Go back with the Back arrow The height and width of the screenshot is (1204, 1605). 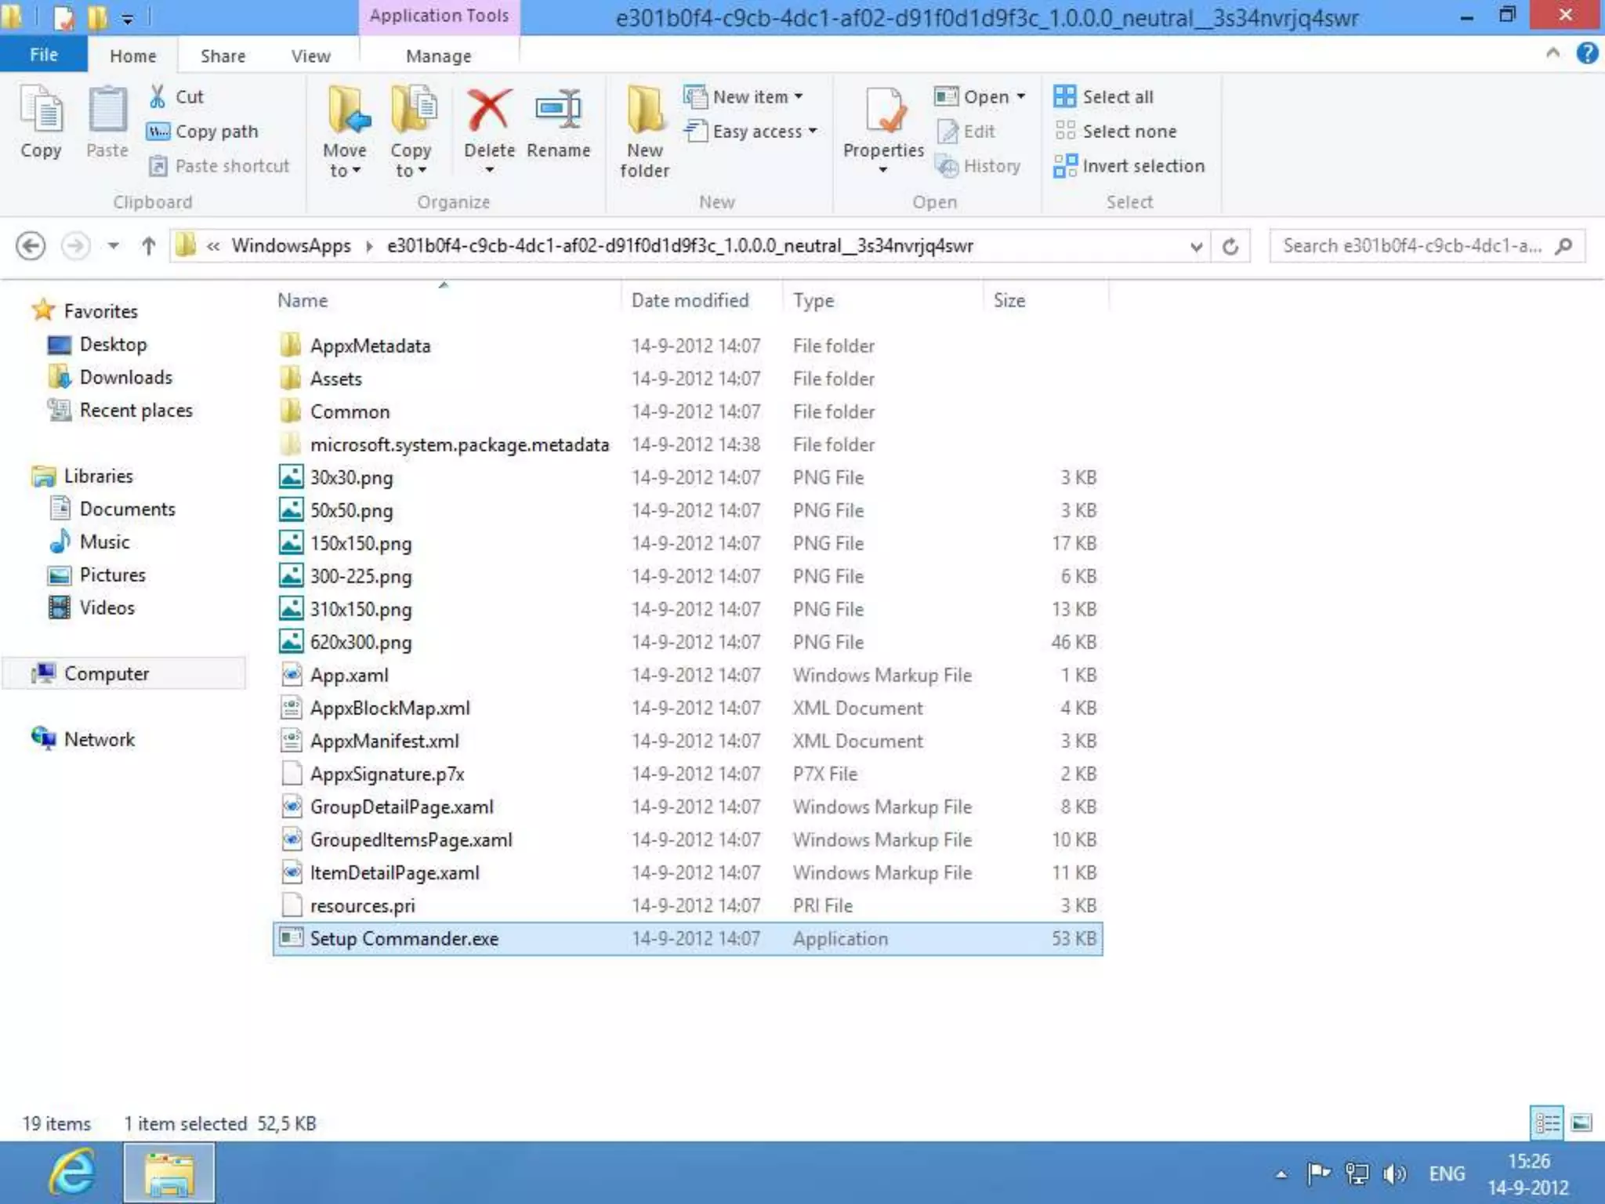(x=31, y=246)
